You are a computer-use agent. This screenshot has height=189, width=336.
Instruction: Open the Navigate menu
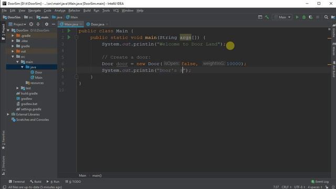tap(34, 10)
